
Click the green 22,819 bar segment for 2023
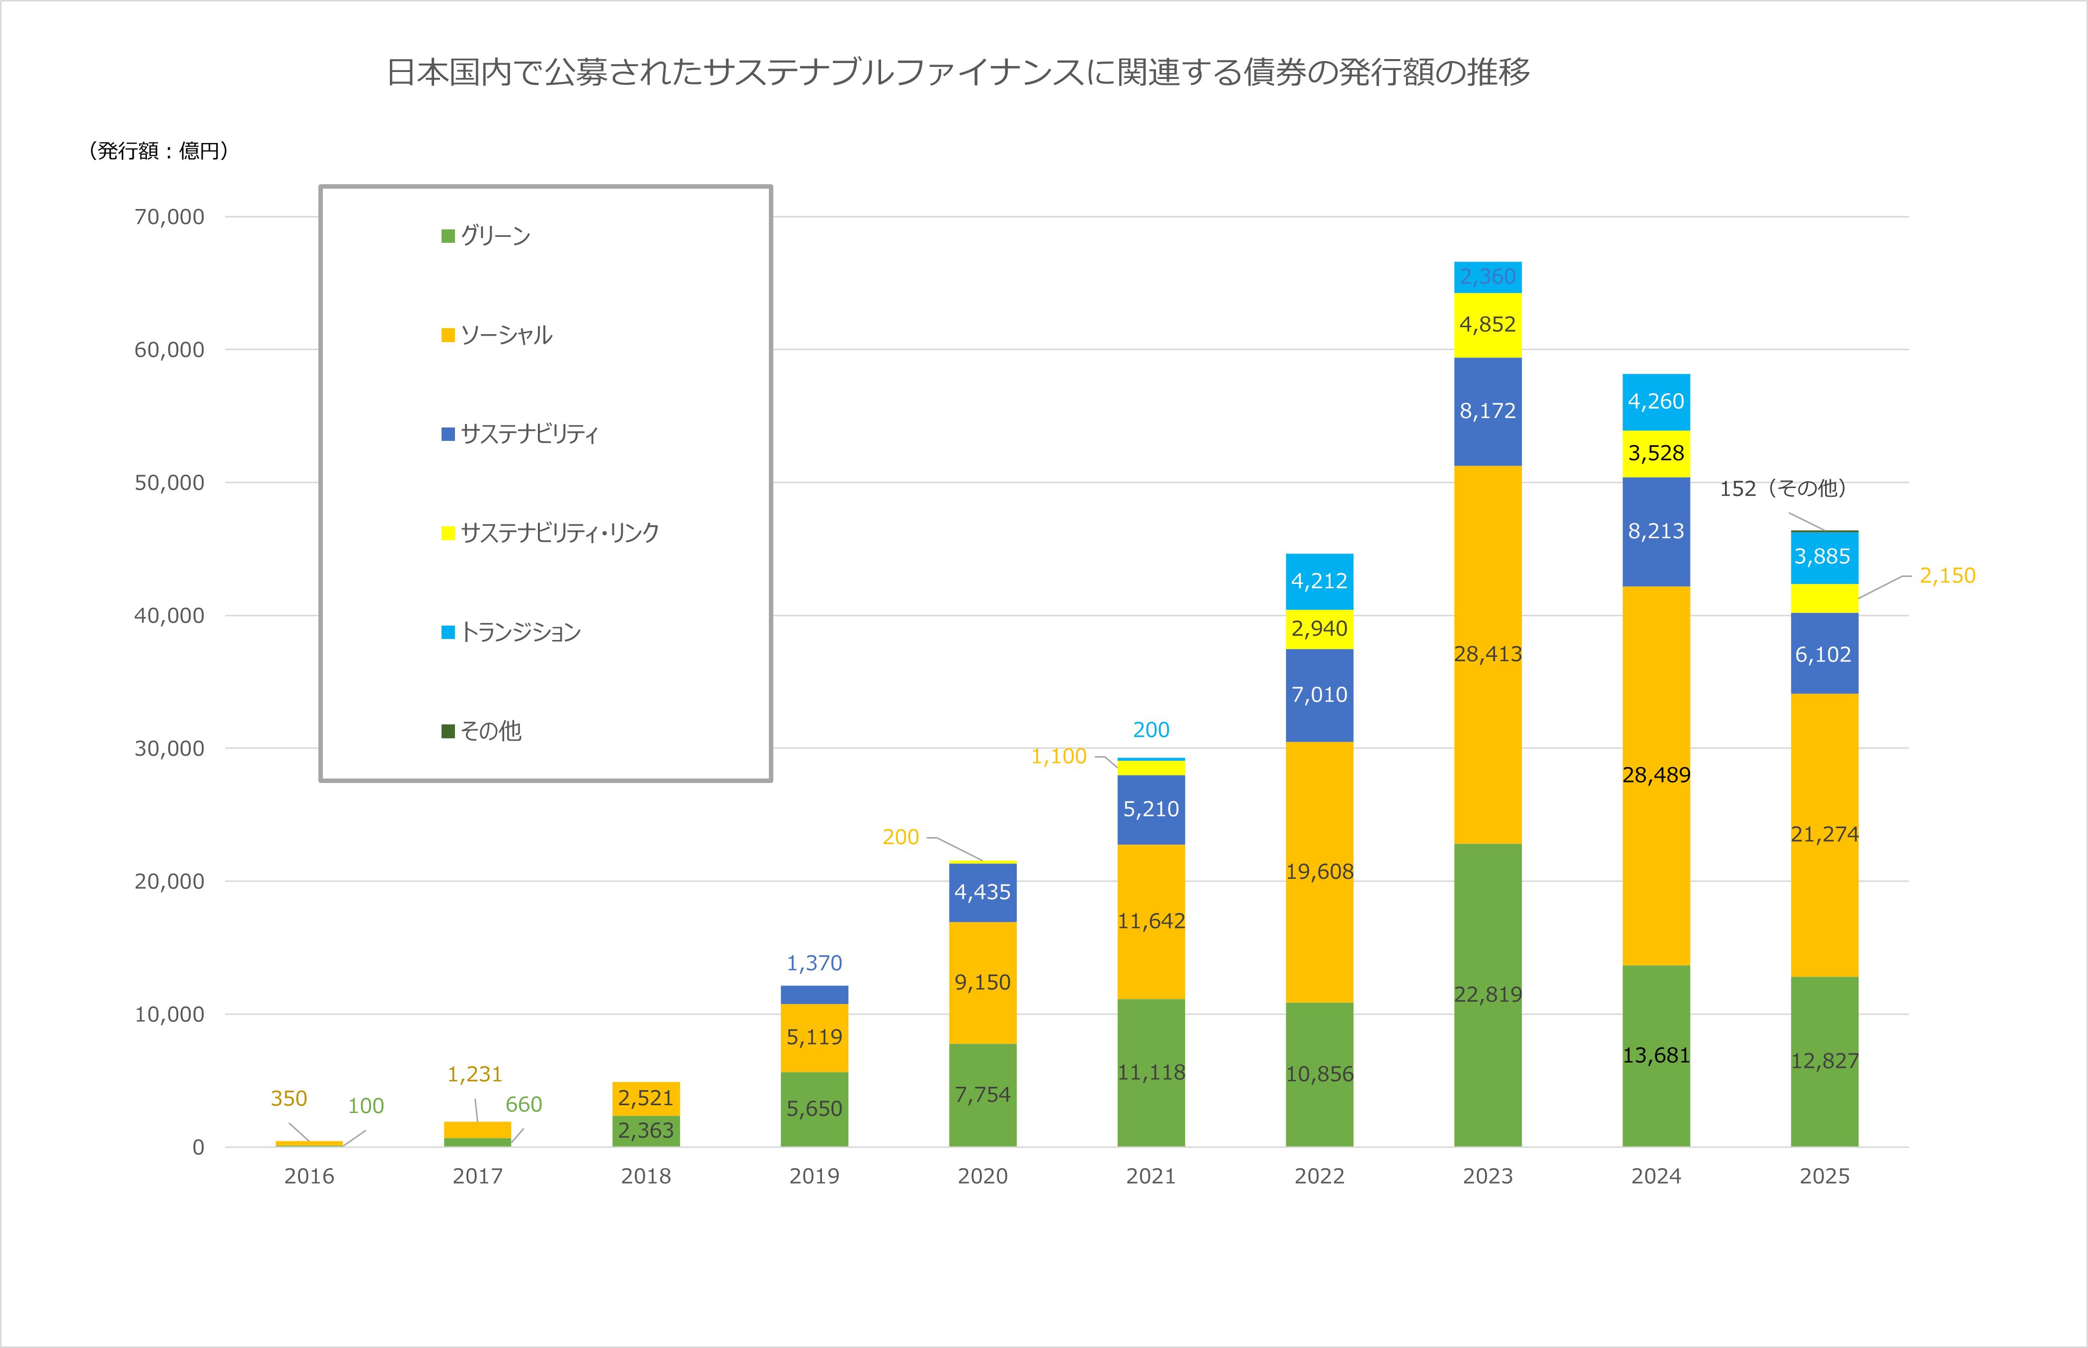(1488, 995)
